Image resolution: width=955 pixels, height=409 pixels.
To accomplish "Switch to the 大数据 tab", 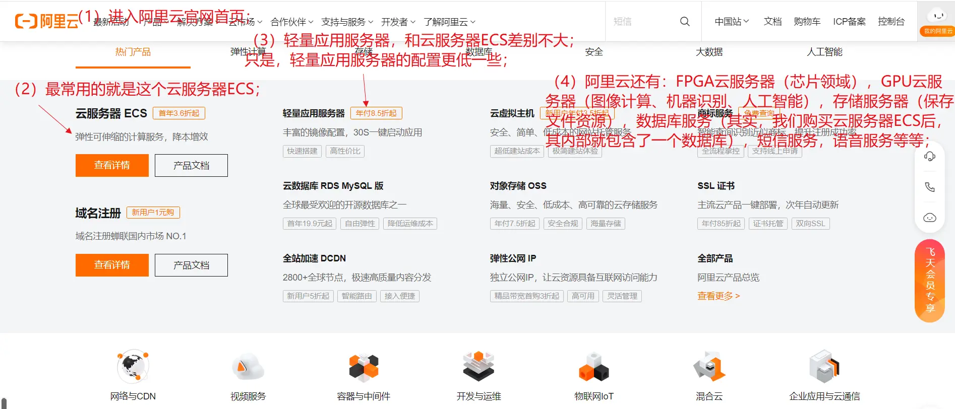I will point(709,52).
